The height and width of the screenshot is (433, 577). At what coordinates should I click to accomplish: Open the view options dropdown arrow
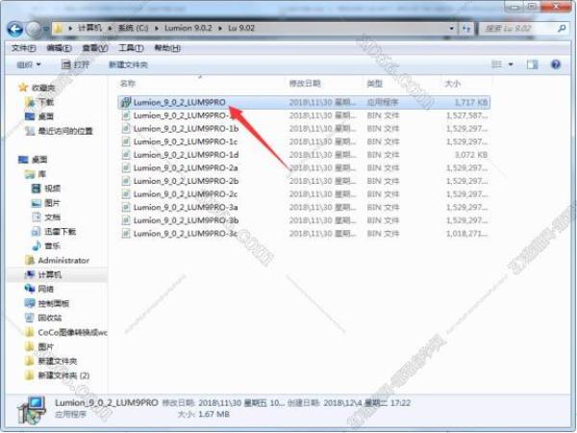coord(511,64)
